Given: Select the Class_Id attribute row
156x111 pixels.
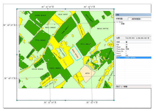Looking at the screenshot, I should [134, 51].
